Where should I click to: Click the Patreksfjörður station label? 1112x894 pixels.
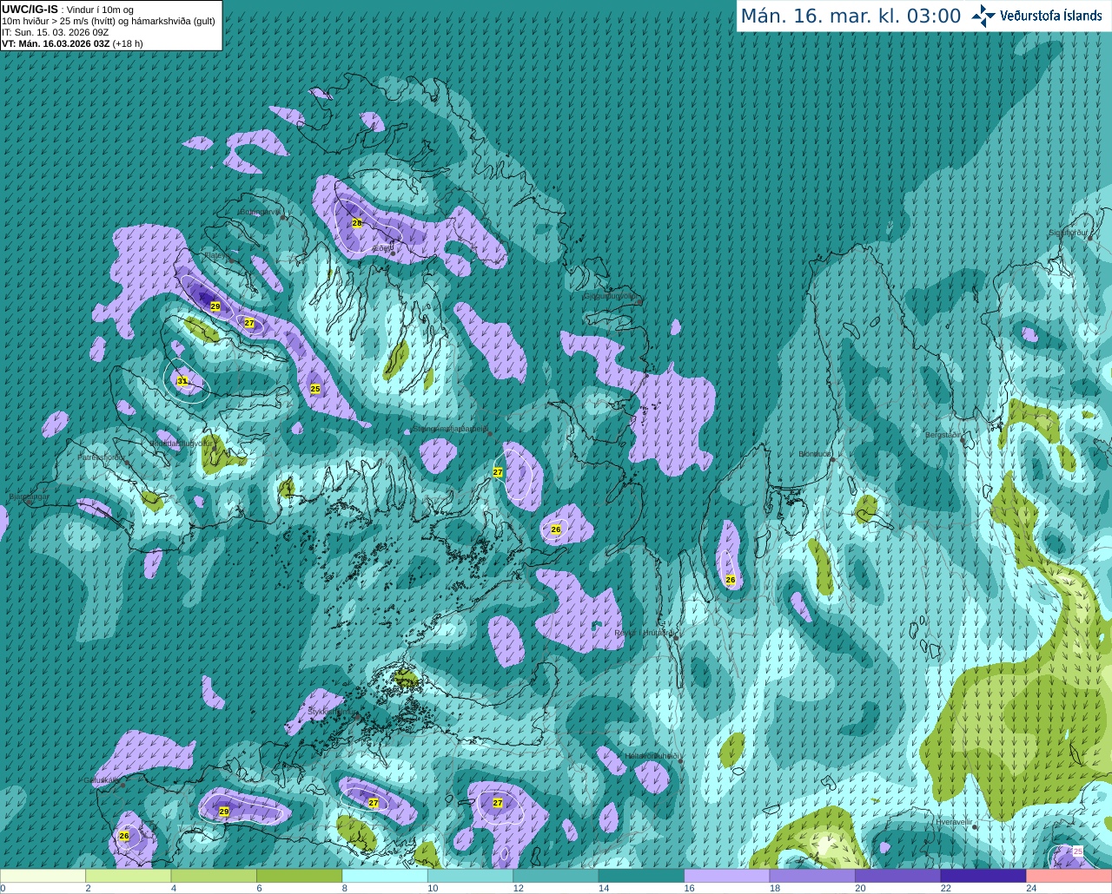coord(102,457)
